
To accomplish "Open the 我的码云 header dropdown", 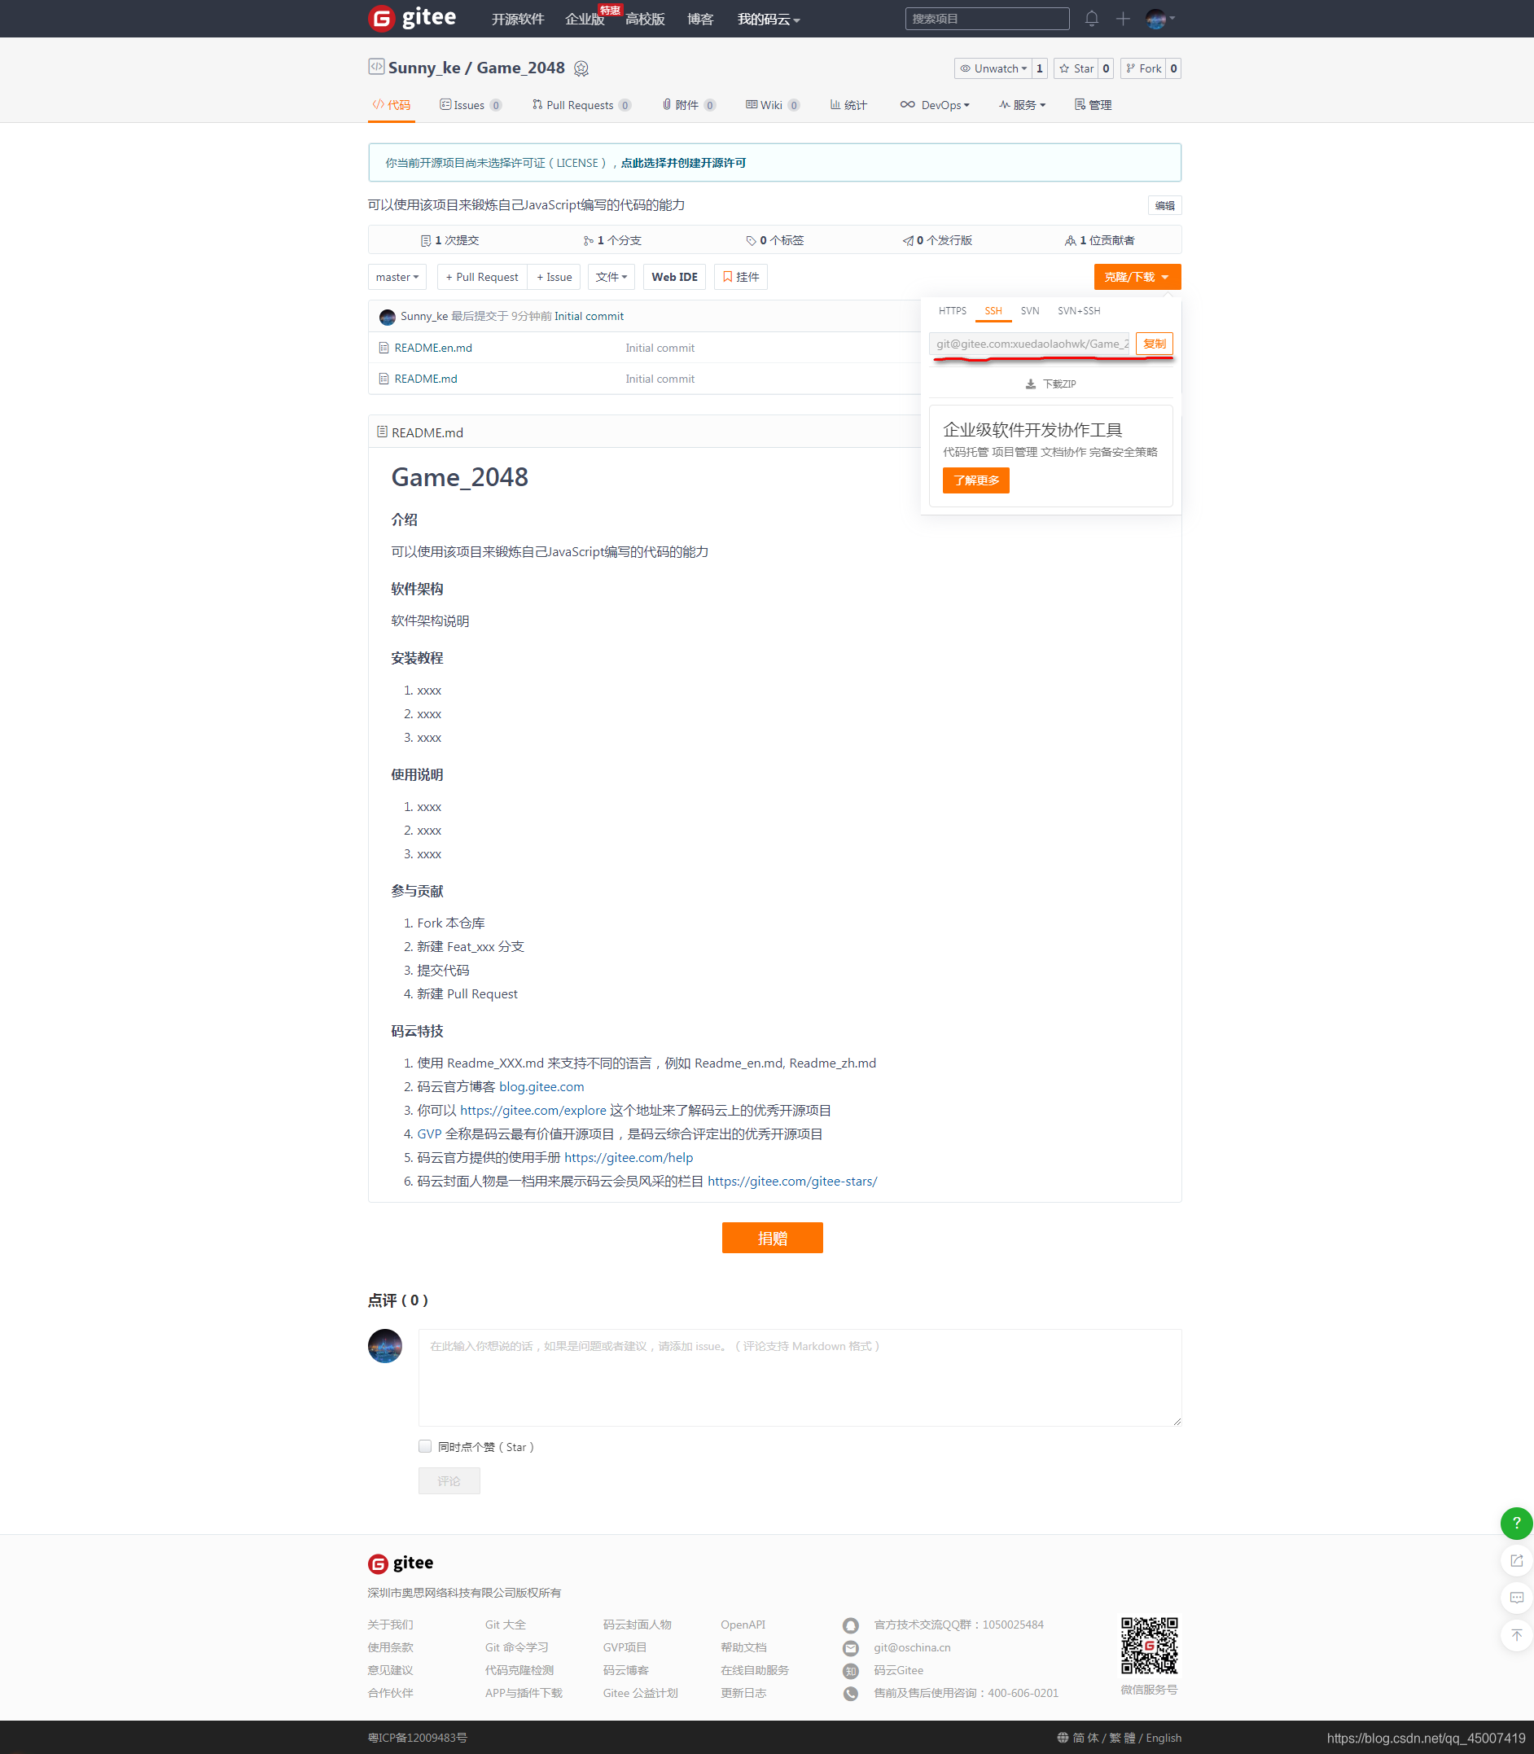I will [x=769, y=19].
